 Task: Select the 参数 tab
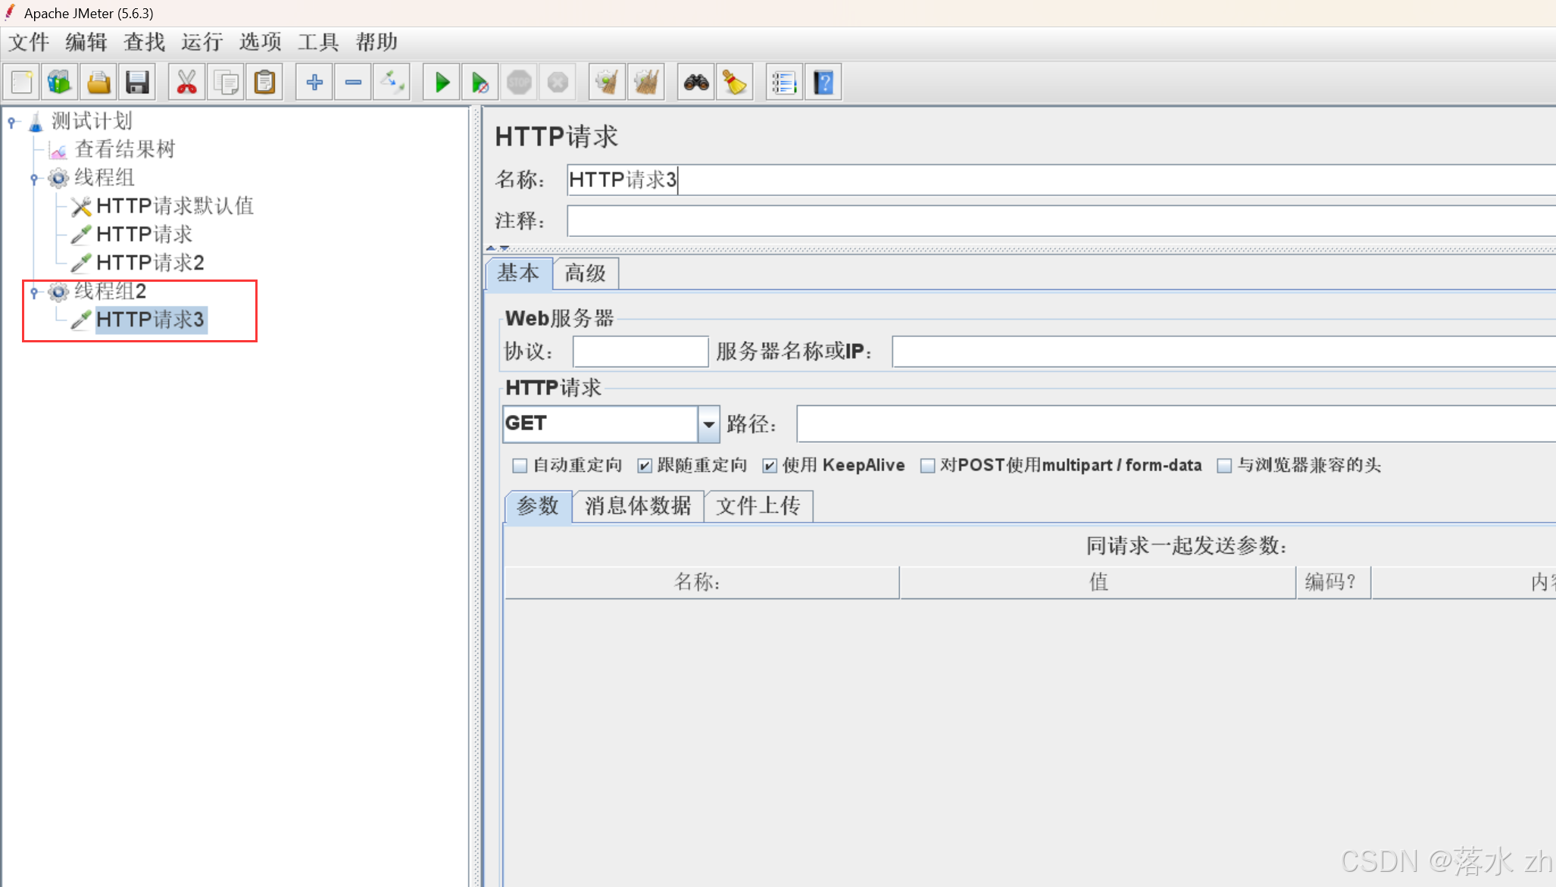pos(538,506)
